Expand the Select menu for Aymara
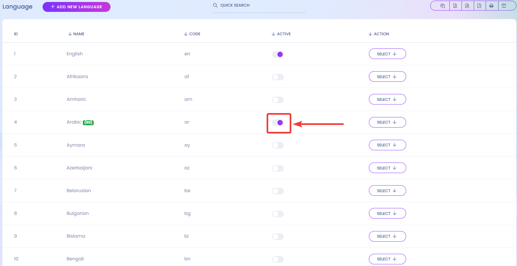Image resolution: width=517 pixels, height=266 pixels. [x=387, y=145]
